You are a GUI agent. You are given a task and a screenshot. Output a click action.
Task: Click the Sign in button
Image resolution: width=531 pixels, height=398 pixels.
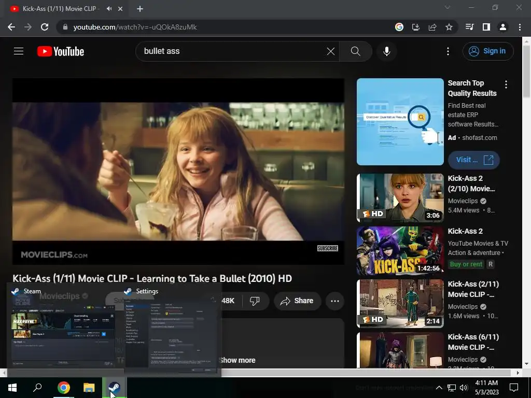487,51
